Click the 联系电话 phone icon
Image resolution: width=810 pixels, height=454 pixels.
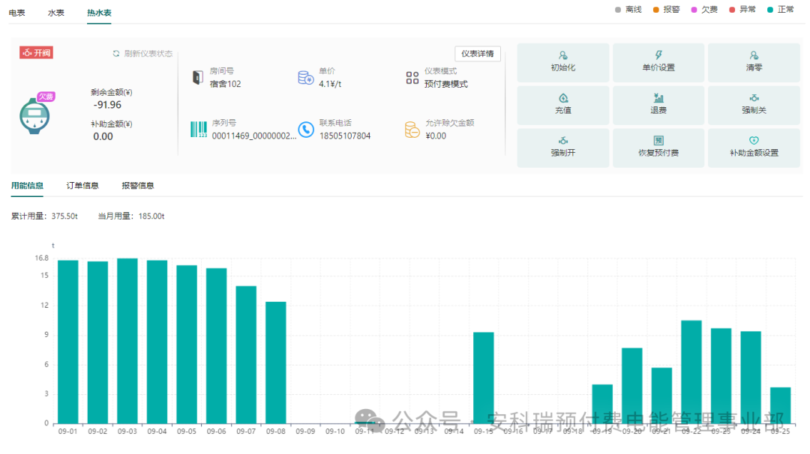click(x=306, y=130)
